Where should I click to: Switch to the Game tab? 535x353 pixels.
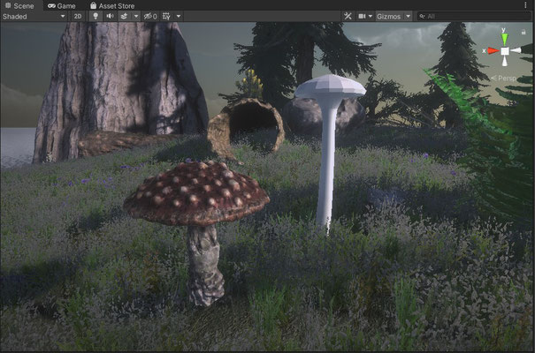(62, 6)
